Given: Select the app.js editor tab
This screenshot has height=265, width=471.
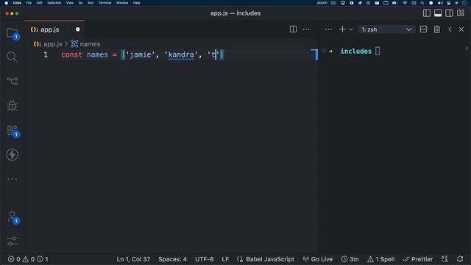Looking at the screenshot, I should pyautogui.click(x=54, y=29).
